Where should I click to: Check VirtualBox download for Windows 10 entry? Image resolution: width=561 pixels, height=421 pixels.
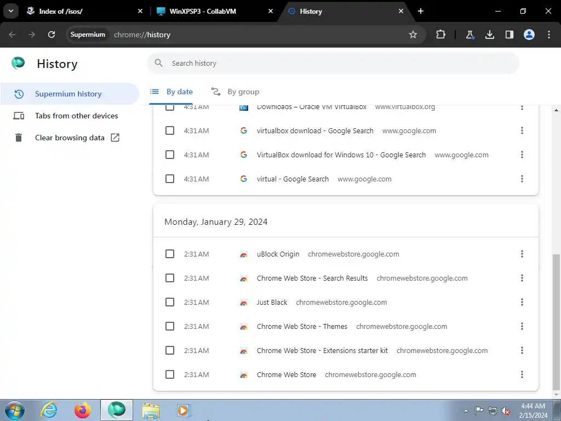coord(170,155)
